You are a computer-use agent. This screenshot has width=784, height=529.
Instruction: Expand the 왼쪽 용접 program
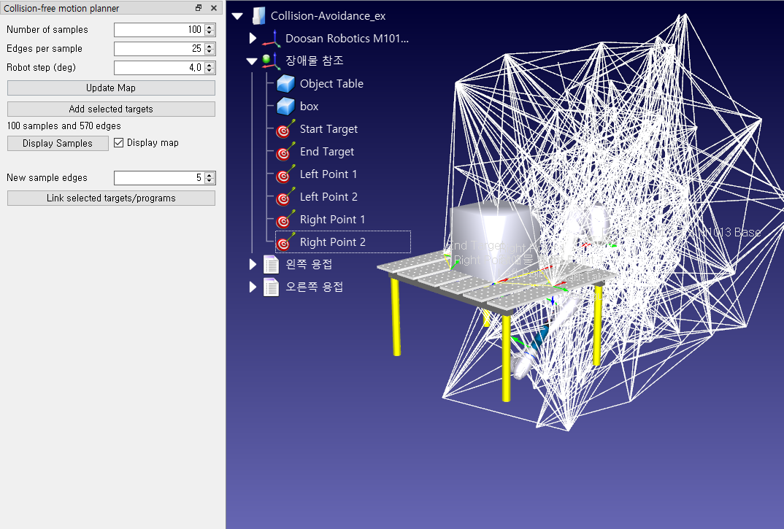(253, 264)
